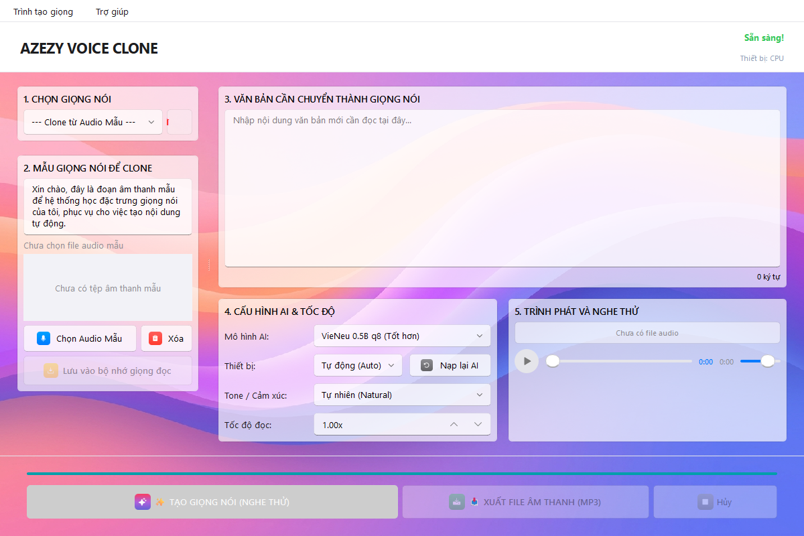
Task: Open the Tone / Cảm xúc Tự nhiên dropdown
Action: [402, 395]
